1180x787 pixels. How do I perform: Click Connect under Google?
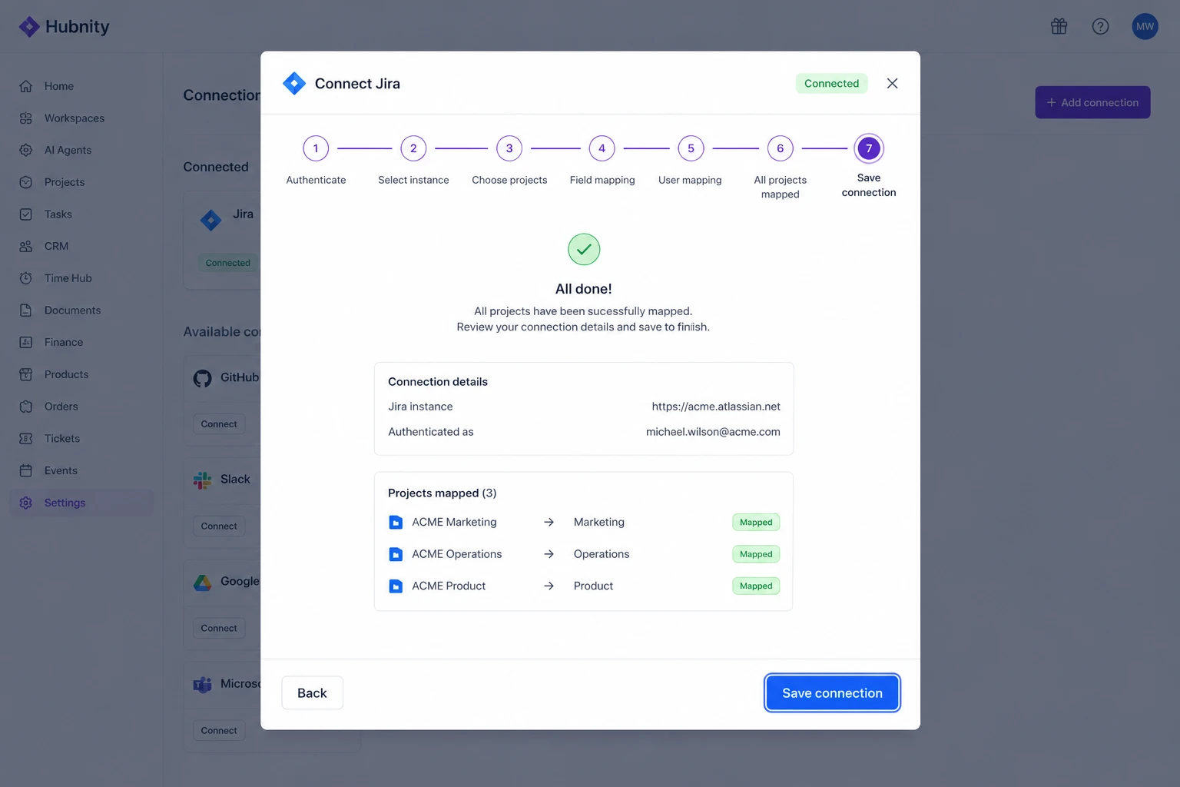(219, 629)
